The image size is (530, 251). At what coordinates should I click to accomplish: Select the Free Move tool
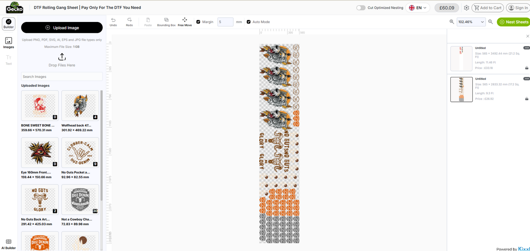(185, 22)
